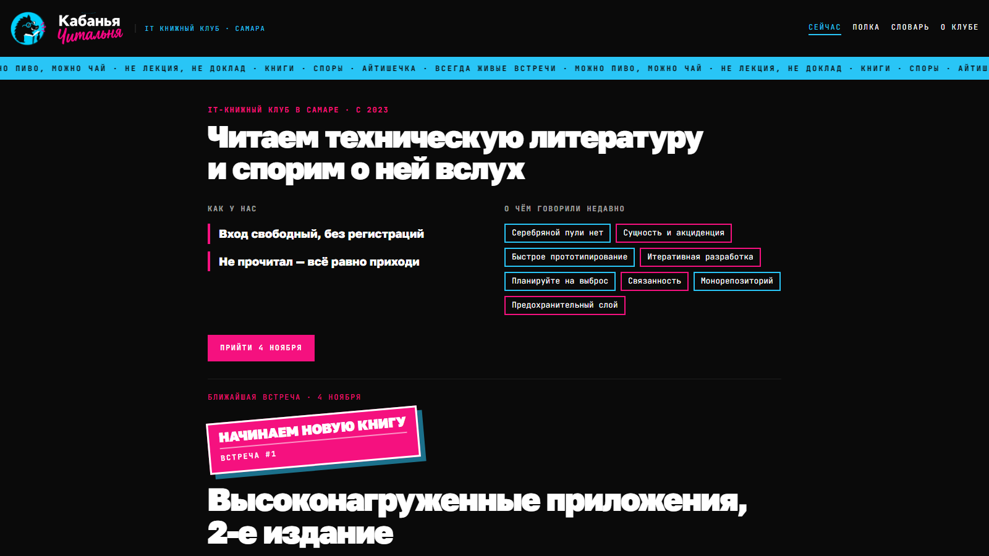Viewport: 989px width, 556px height.
Task: Click the IT книжный клуб · Самара tagline
Action: (x=205, y=28)
